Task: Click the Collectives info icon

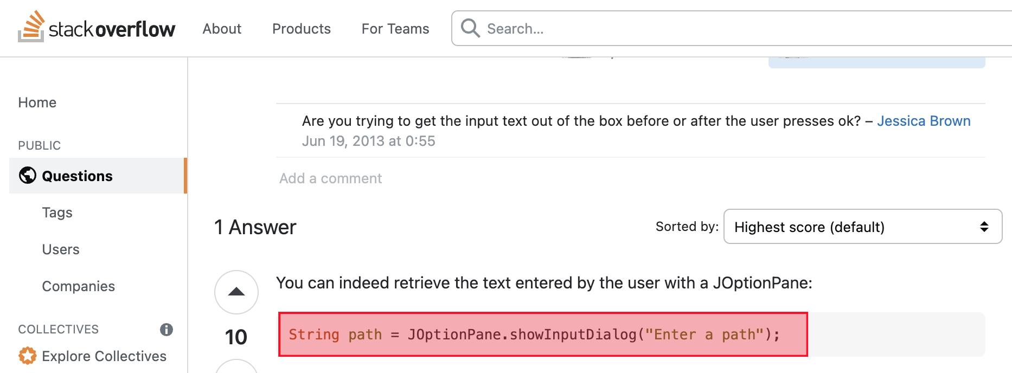Action: 166,329
